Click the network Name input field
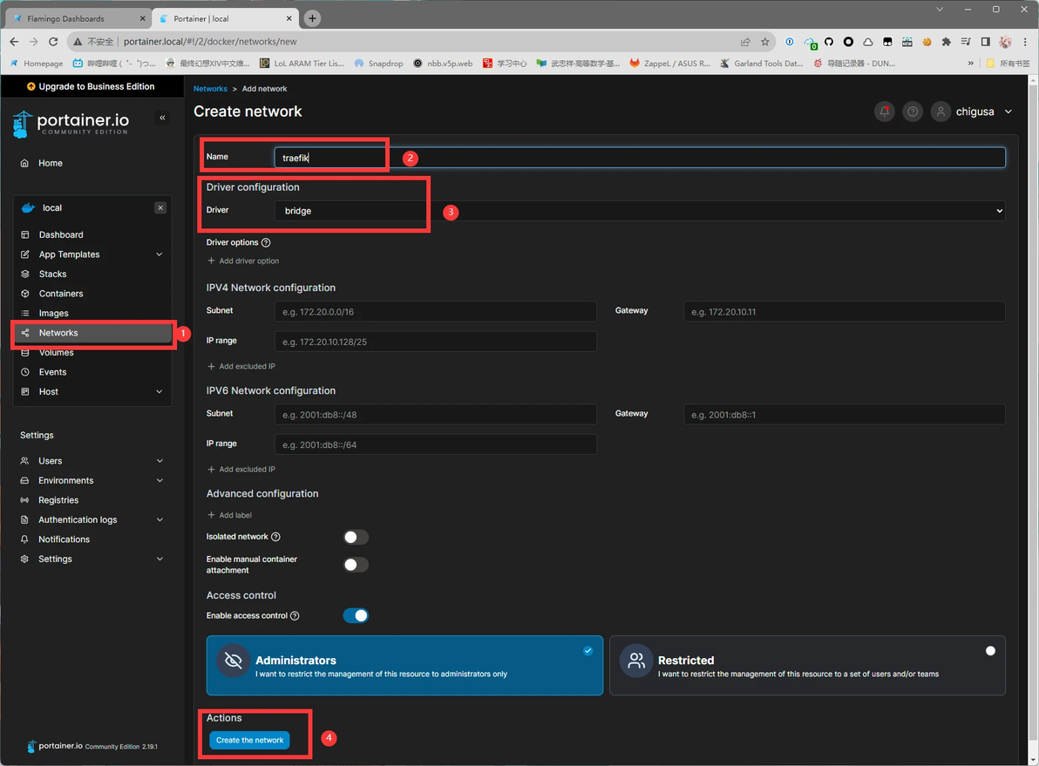Viewport: 1039px width, 766px height. pyautogui.click(x=640, y=158)
